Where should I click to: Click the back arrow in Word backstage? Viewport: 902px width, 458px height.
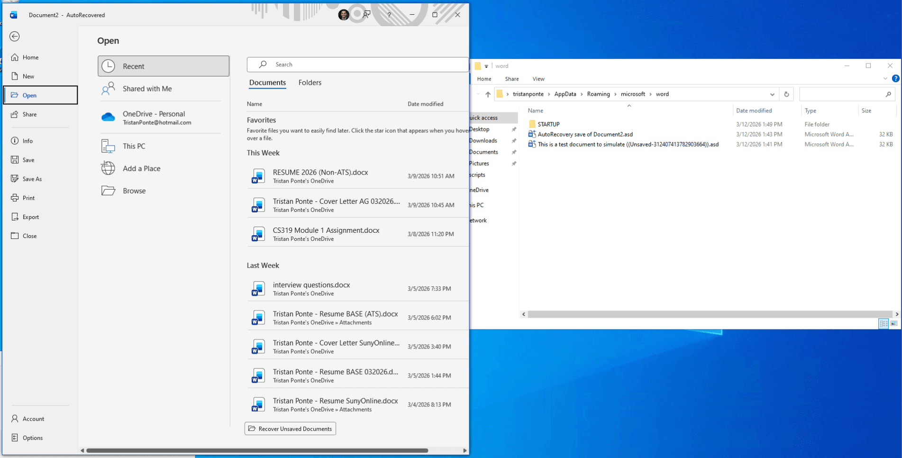click(15, 37)
